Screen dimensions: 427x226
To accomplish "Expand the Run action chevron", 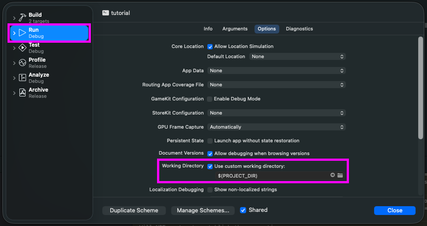I will [14, 33].
